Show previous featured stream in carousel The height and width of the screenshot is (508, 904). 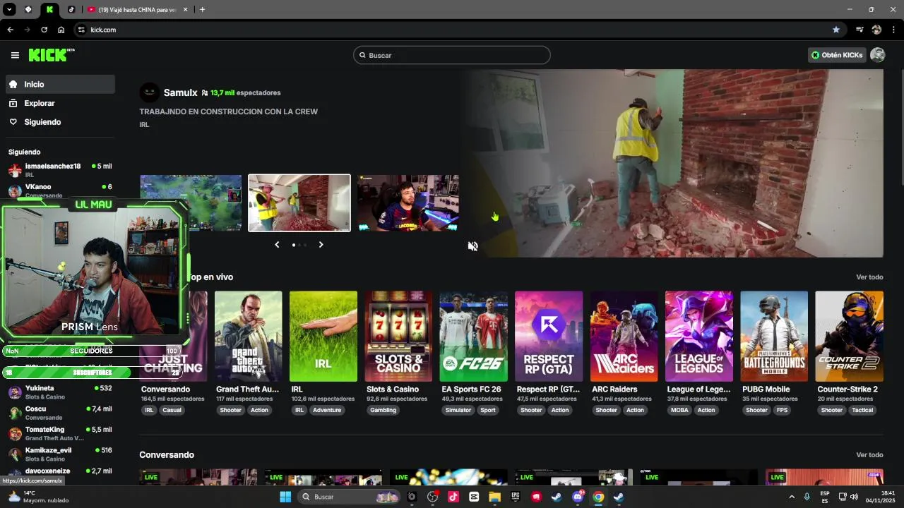tap(277, 245)
